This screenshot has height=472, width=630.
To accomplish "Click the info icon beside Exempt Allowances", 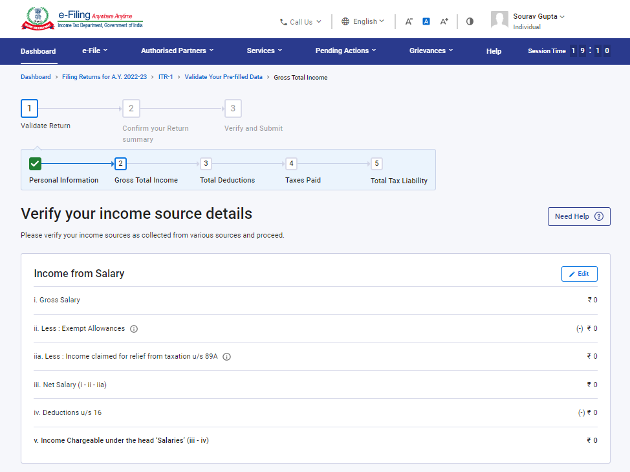I will tap(134, 329).
